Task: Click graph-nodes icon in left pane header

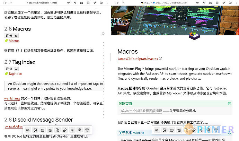Action: (x=95, y=3)
